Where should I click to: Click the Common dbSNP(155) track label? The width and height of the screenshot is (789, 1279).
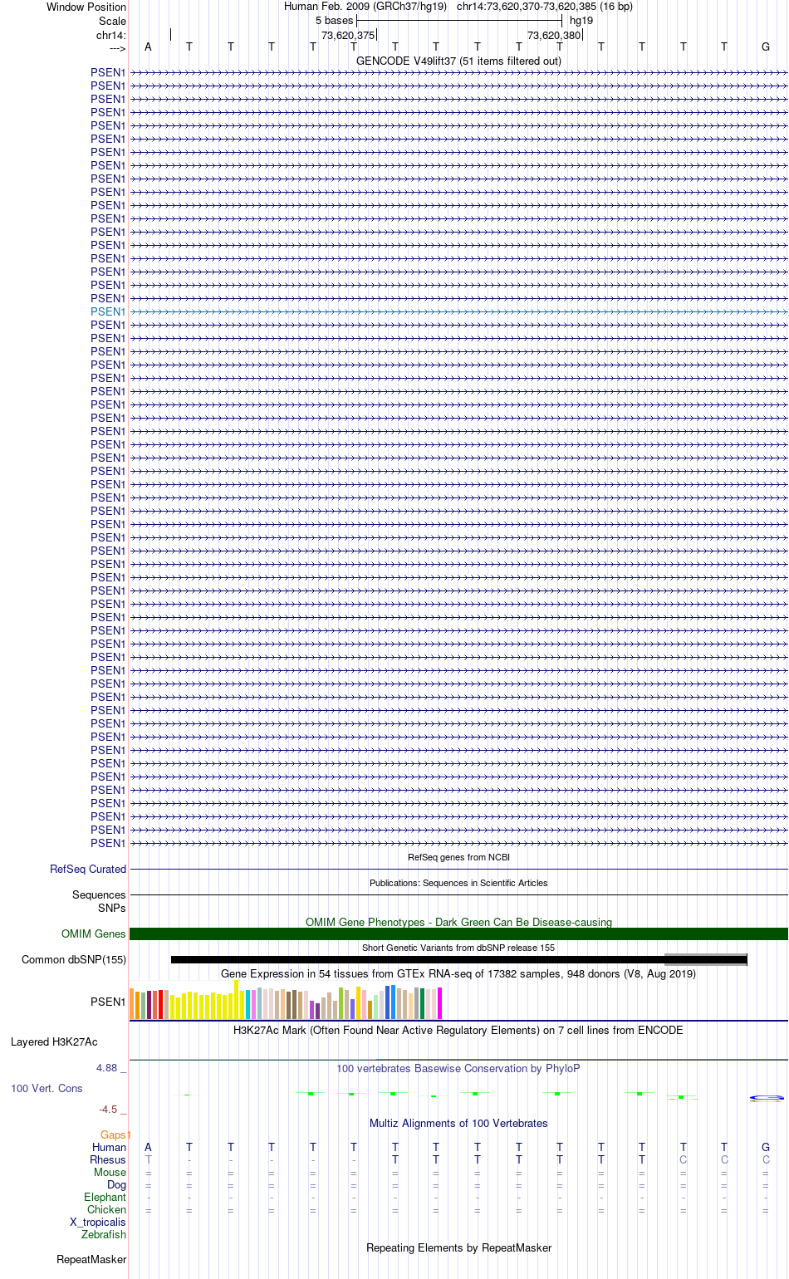(74, 959)
